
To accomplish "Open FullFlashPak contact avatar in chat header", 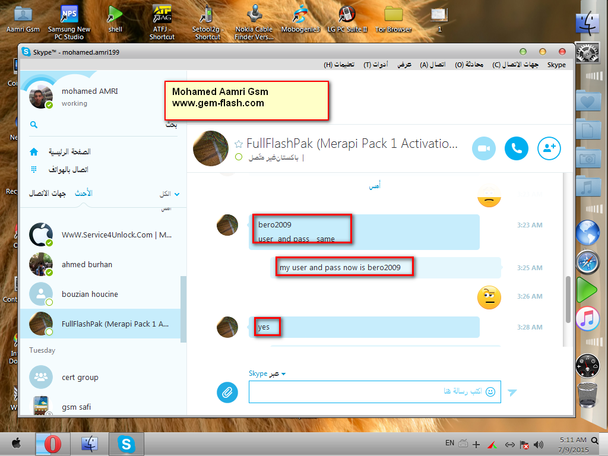I will point(211,148).
